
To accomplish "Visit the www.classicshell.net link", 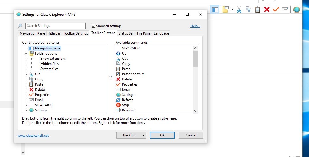I will (x=33, y=136).
